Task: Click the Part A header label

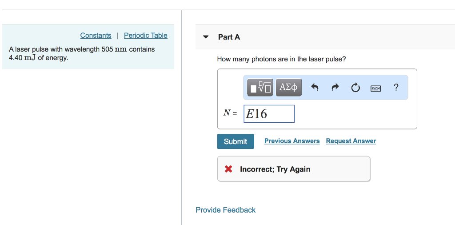Action: tap(229, 37)
